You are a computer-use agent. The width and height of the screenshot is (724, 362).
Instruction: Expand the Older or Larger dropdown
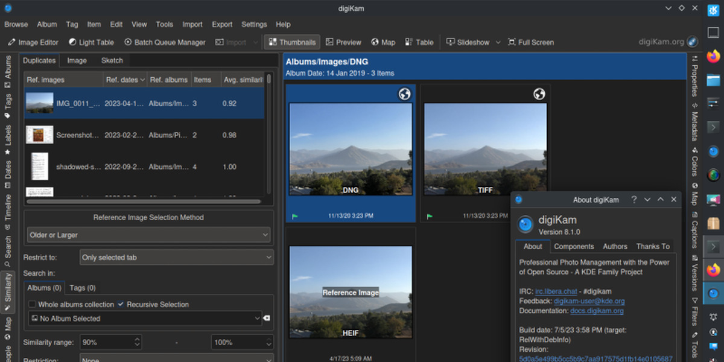(x=148, y=235)
